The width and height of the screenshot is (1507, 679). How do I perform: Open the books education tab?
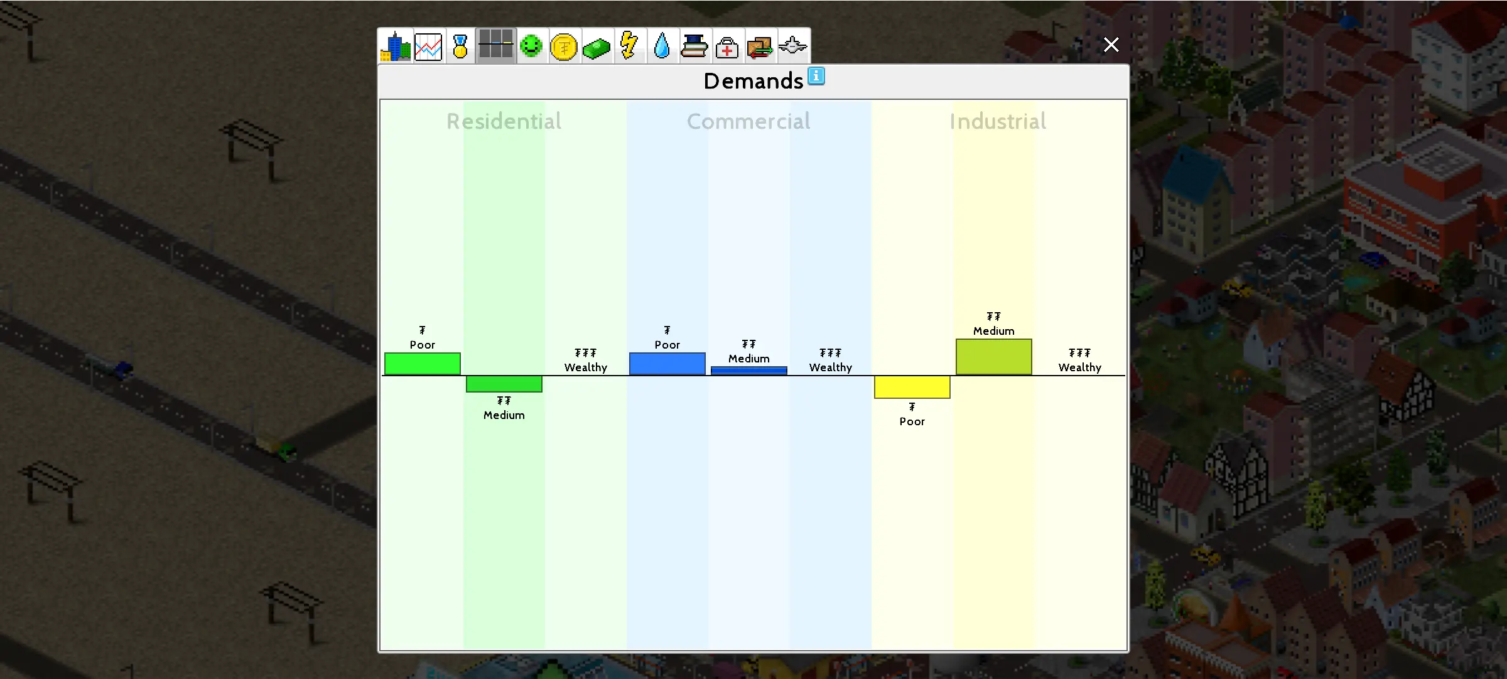694,46
